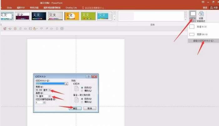
Task: Select slide orientation Portrait radio button
Action: pyautogui.click(x=82, y=87)
